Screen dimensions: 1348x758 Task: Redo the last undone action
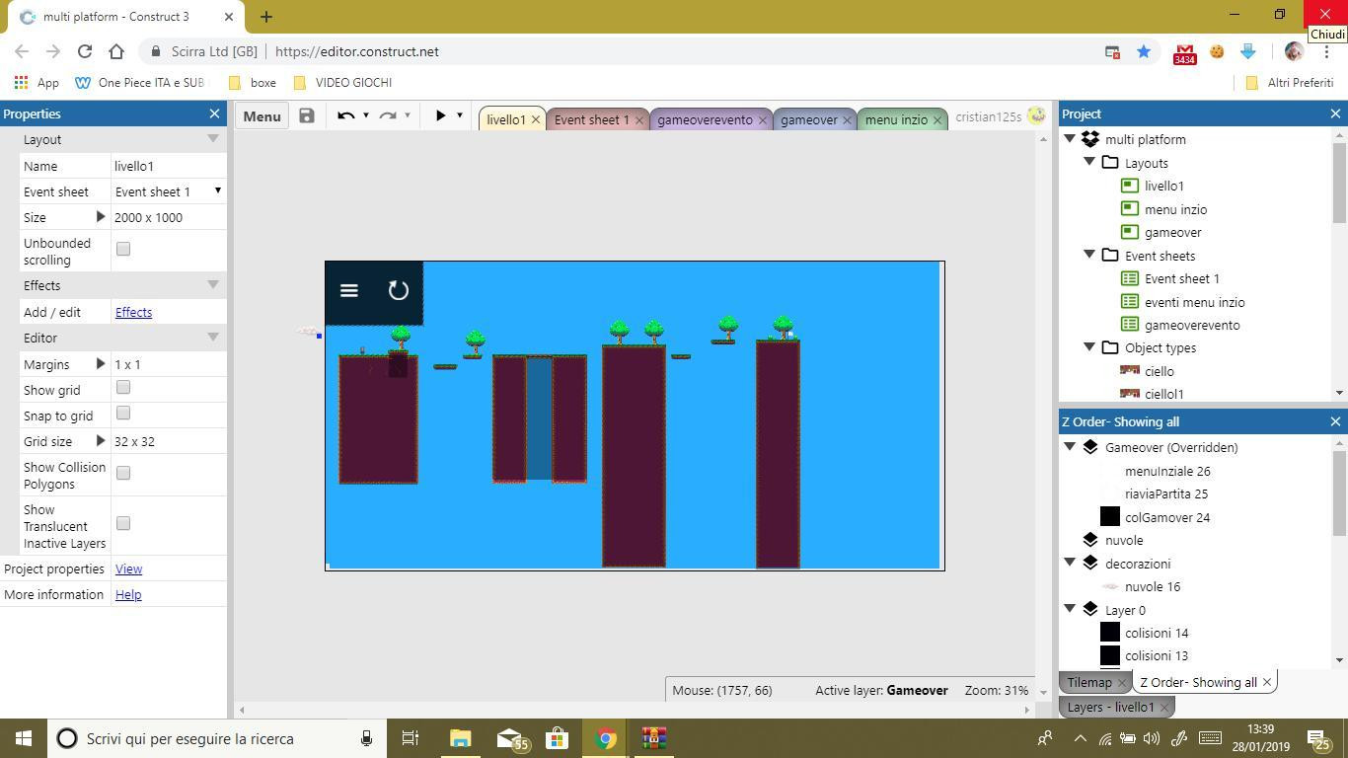tap(387, 115)
